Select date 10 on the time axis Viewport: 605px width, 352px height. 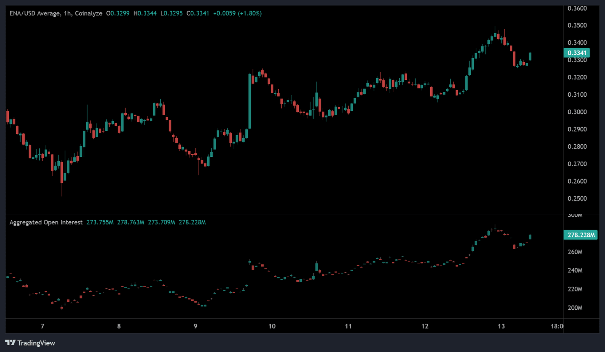tap(272, 326)
